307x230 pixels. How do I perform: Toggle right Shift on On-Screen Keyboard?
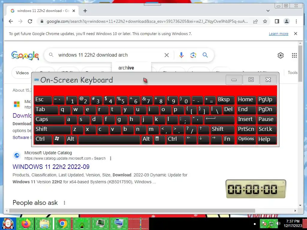coord(222,129)
